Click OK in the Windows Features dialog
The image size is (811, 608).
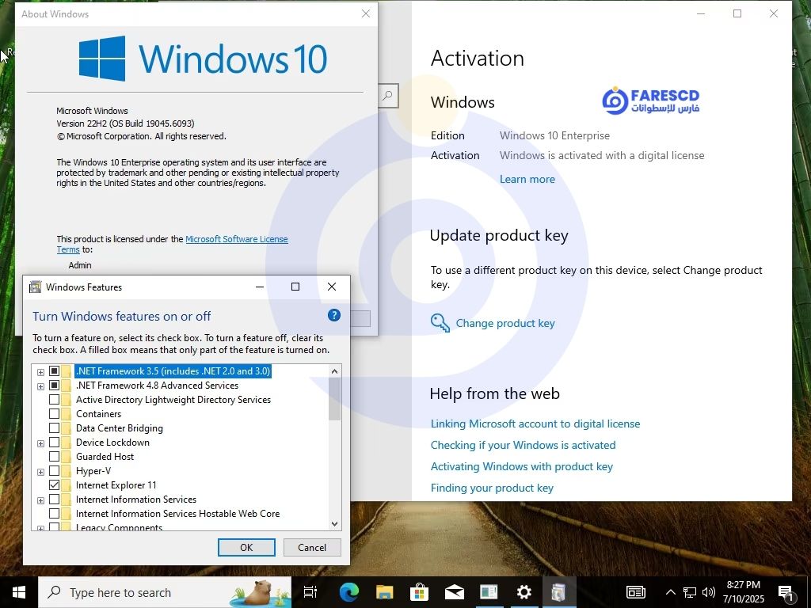[246, 548]
